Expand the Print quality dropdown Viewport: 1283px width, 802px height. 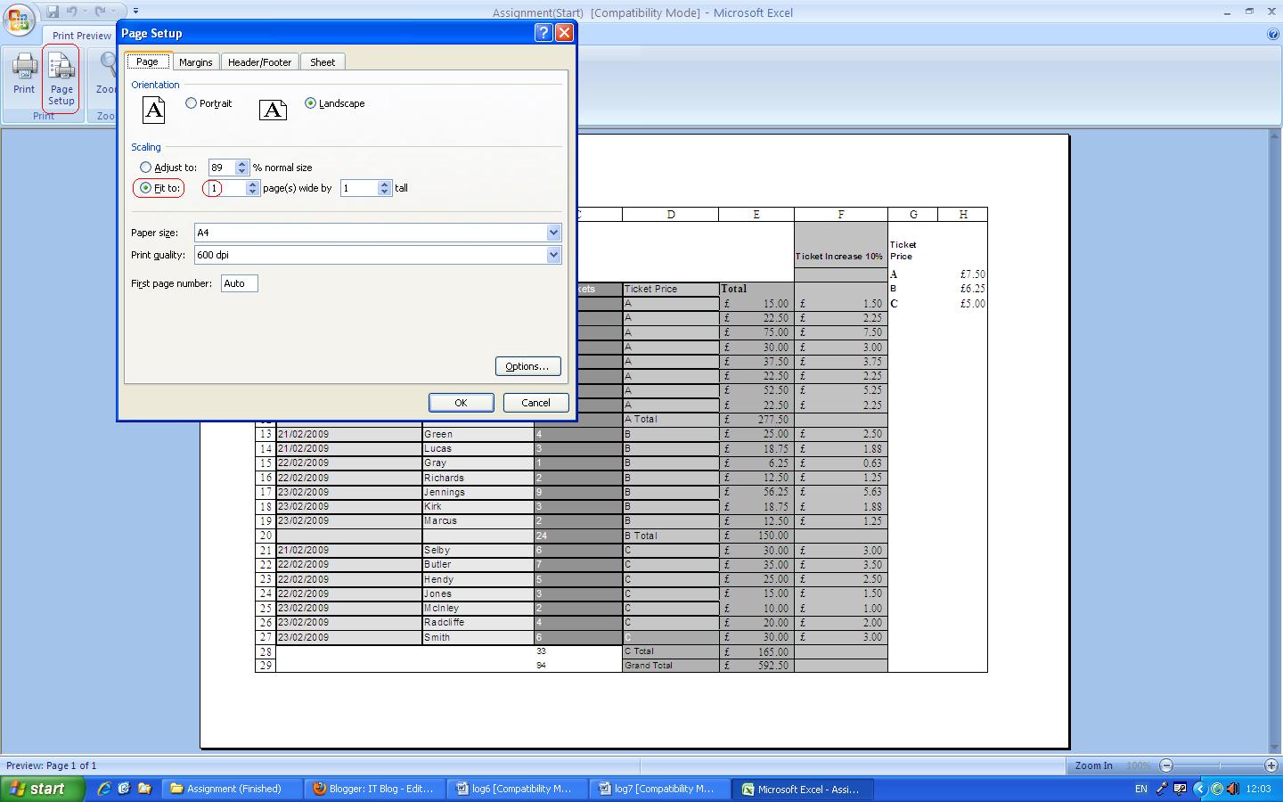pyautogui.click(x=553, y=255)
